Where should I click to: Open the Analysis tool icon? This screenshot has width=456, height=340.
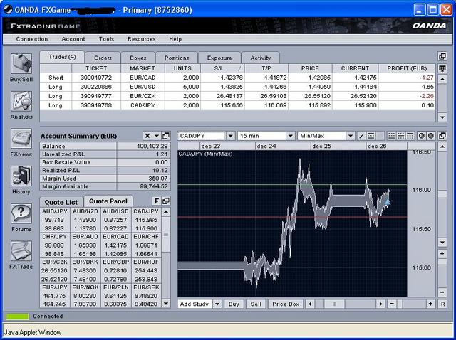(x=21, y=101)
